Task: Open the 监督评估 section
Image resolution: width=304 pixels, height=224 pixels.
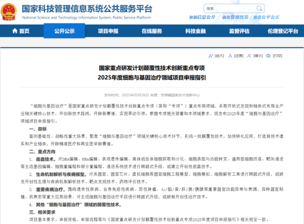Action: [x=239, y=31]
